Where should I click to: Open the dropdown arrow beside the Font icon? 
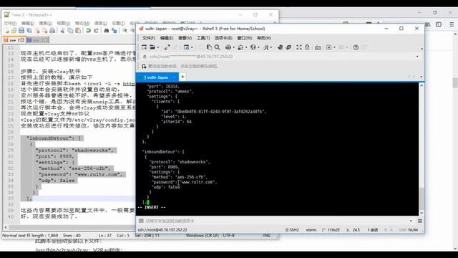click(x=271, y=47)
